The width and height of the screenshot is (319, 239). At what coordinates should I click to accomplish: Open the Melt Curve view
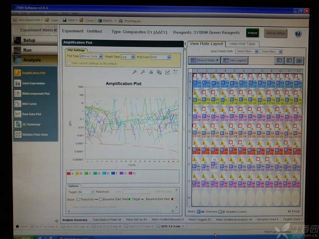(25, 104)
